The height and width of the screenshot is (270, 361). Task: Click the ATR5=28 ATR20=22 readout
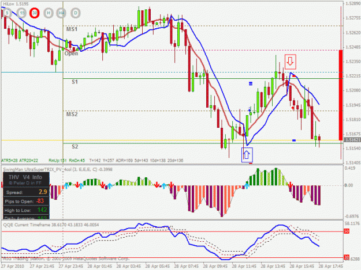[20, 161]
